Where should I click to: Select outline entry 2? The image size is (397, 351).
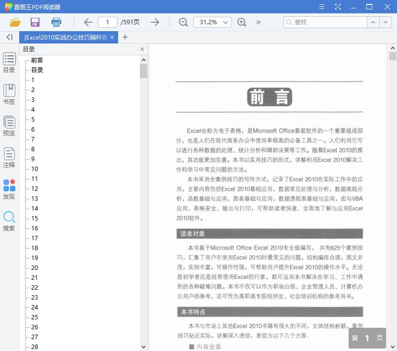tap(33, 90)
